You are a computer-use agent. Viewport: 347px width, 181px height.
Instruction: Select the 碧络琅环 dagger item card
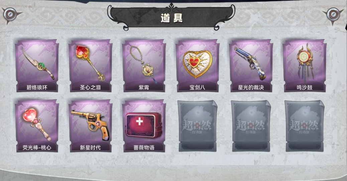[x=37, y=66]
